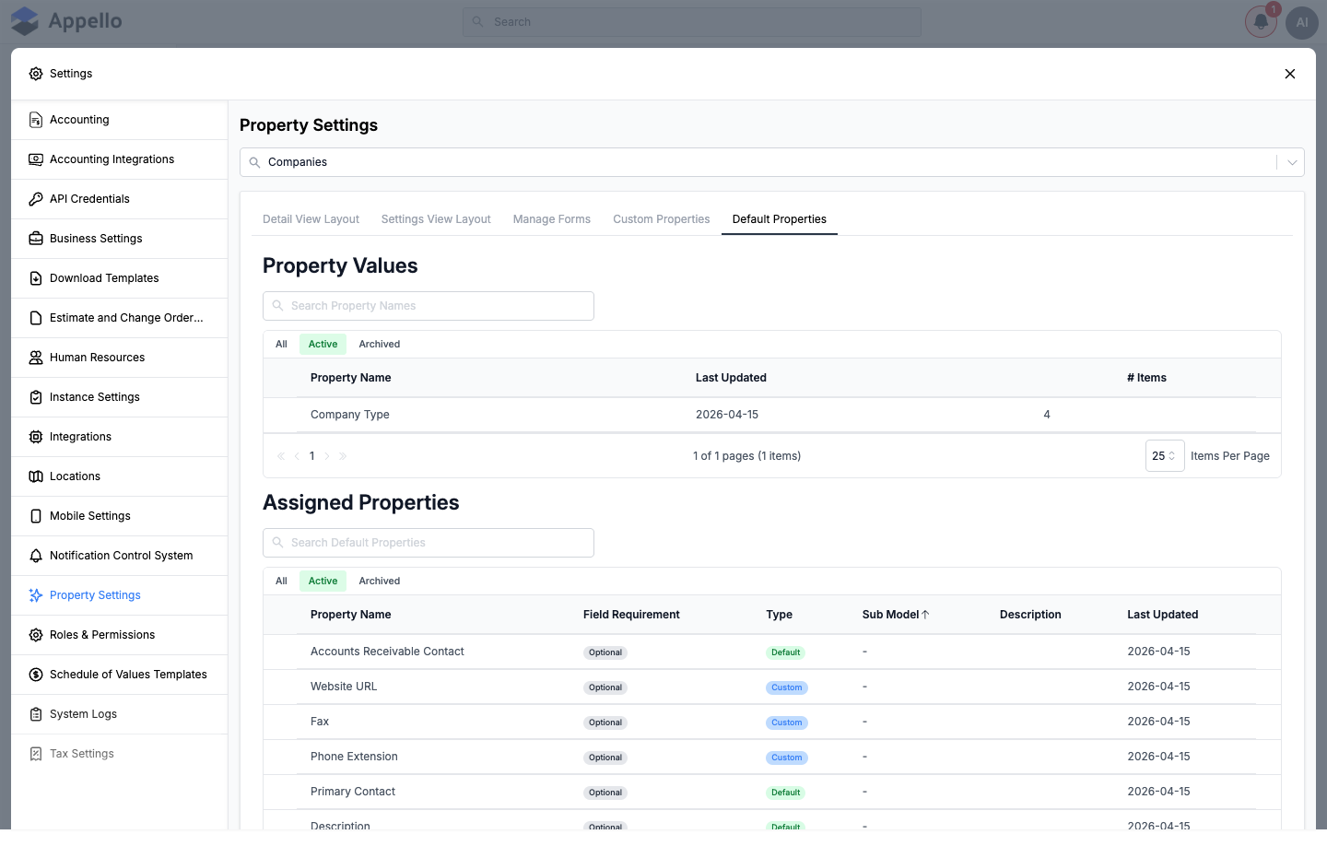Click the Appello logo
The width and height of the screenshot is (1327, 846).
tap(66, 21)
